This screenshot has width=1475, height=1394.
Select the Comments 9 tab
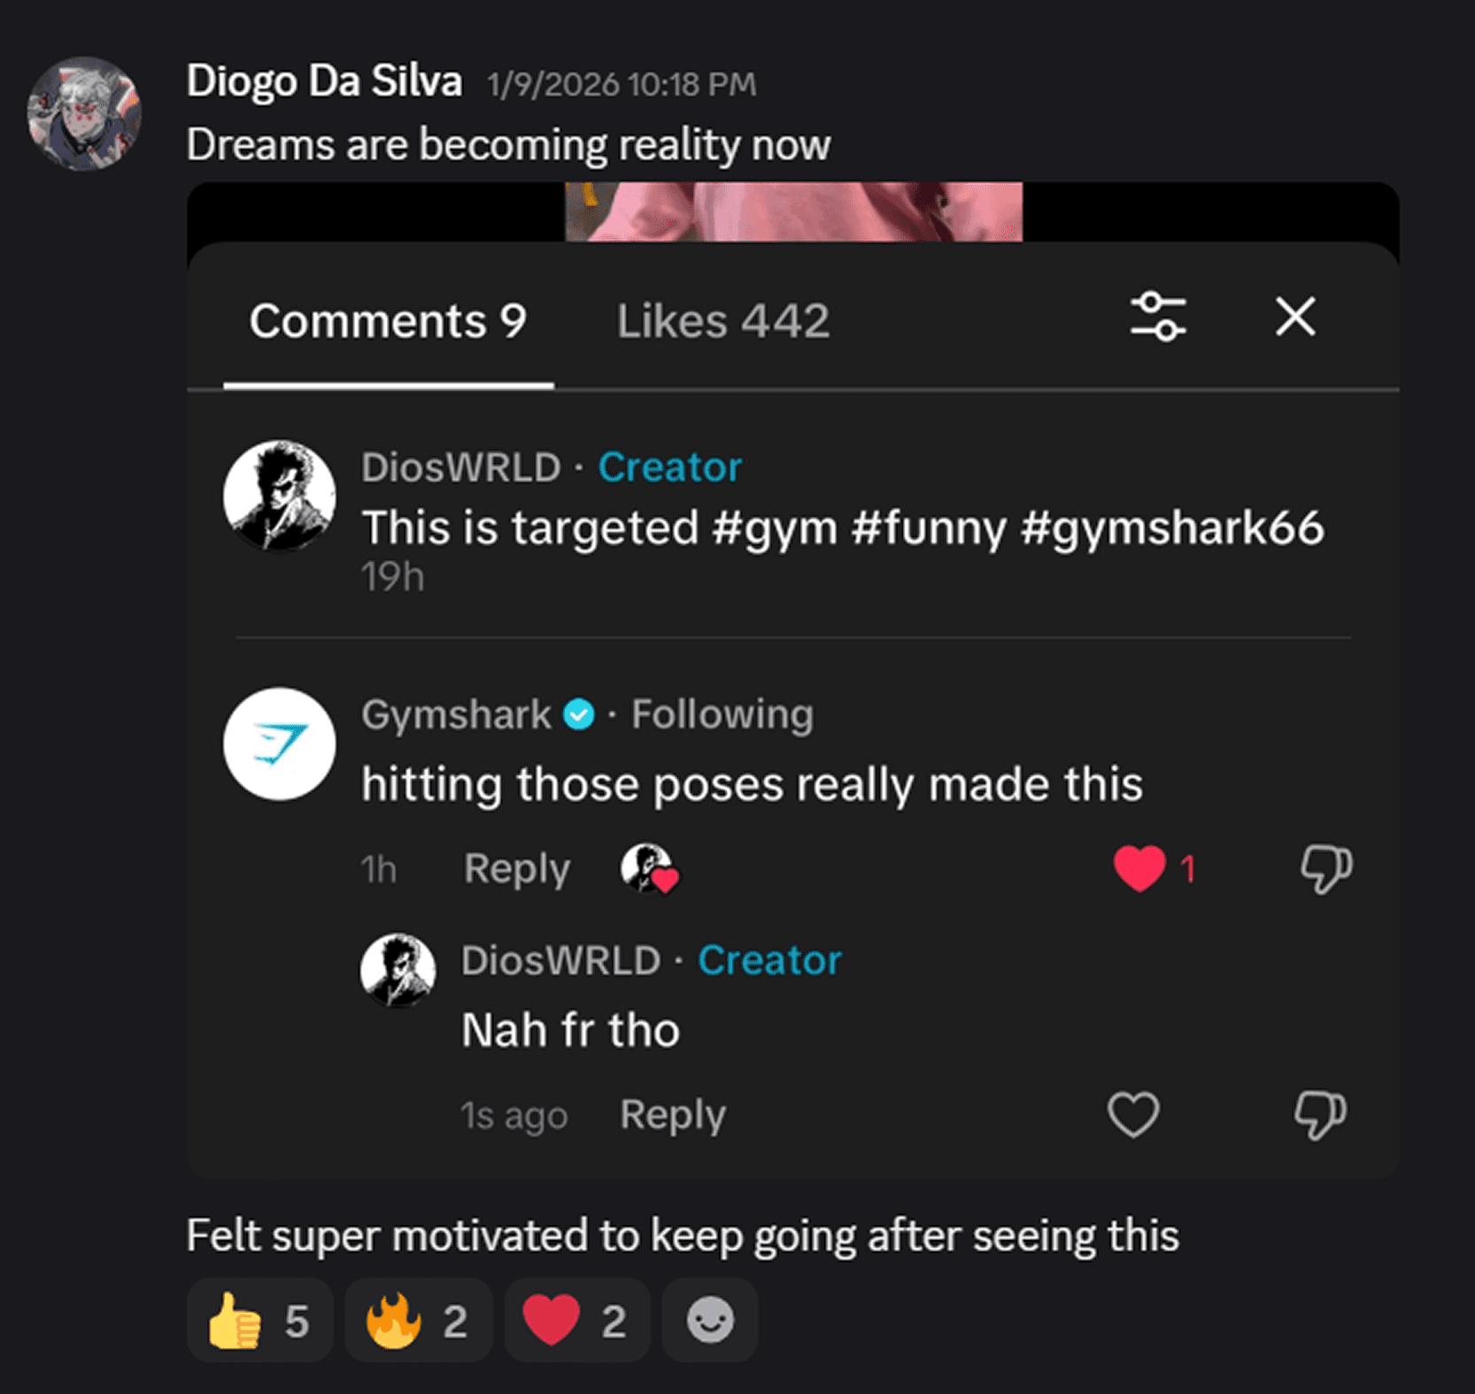[x=388, y=320]
